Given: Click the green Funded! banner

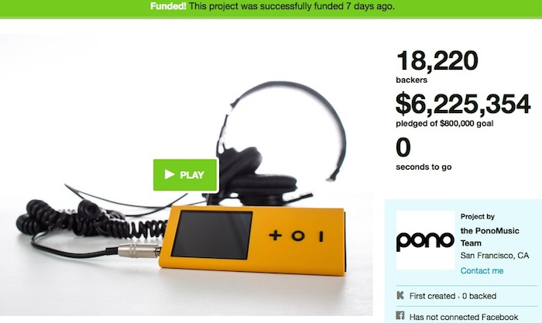Looking at the screenshot, I should [x=271, y=9].
